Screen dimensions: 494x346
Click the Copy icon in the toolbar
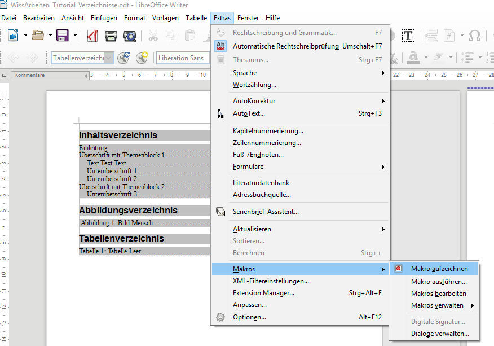(x=171, y=36)
